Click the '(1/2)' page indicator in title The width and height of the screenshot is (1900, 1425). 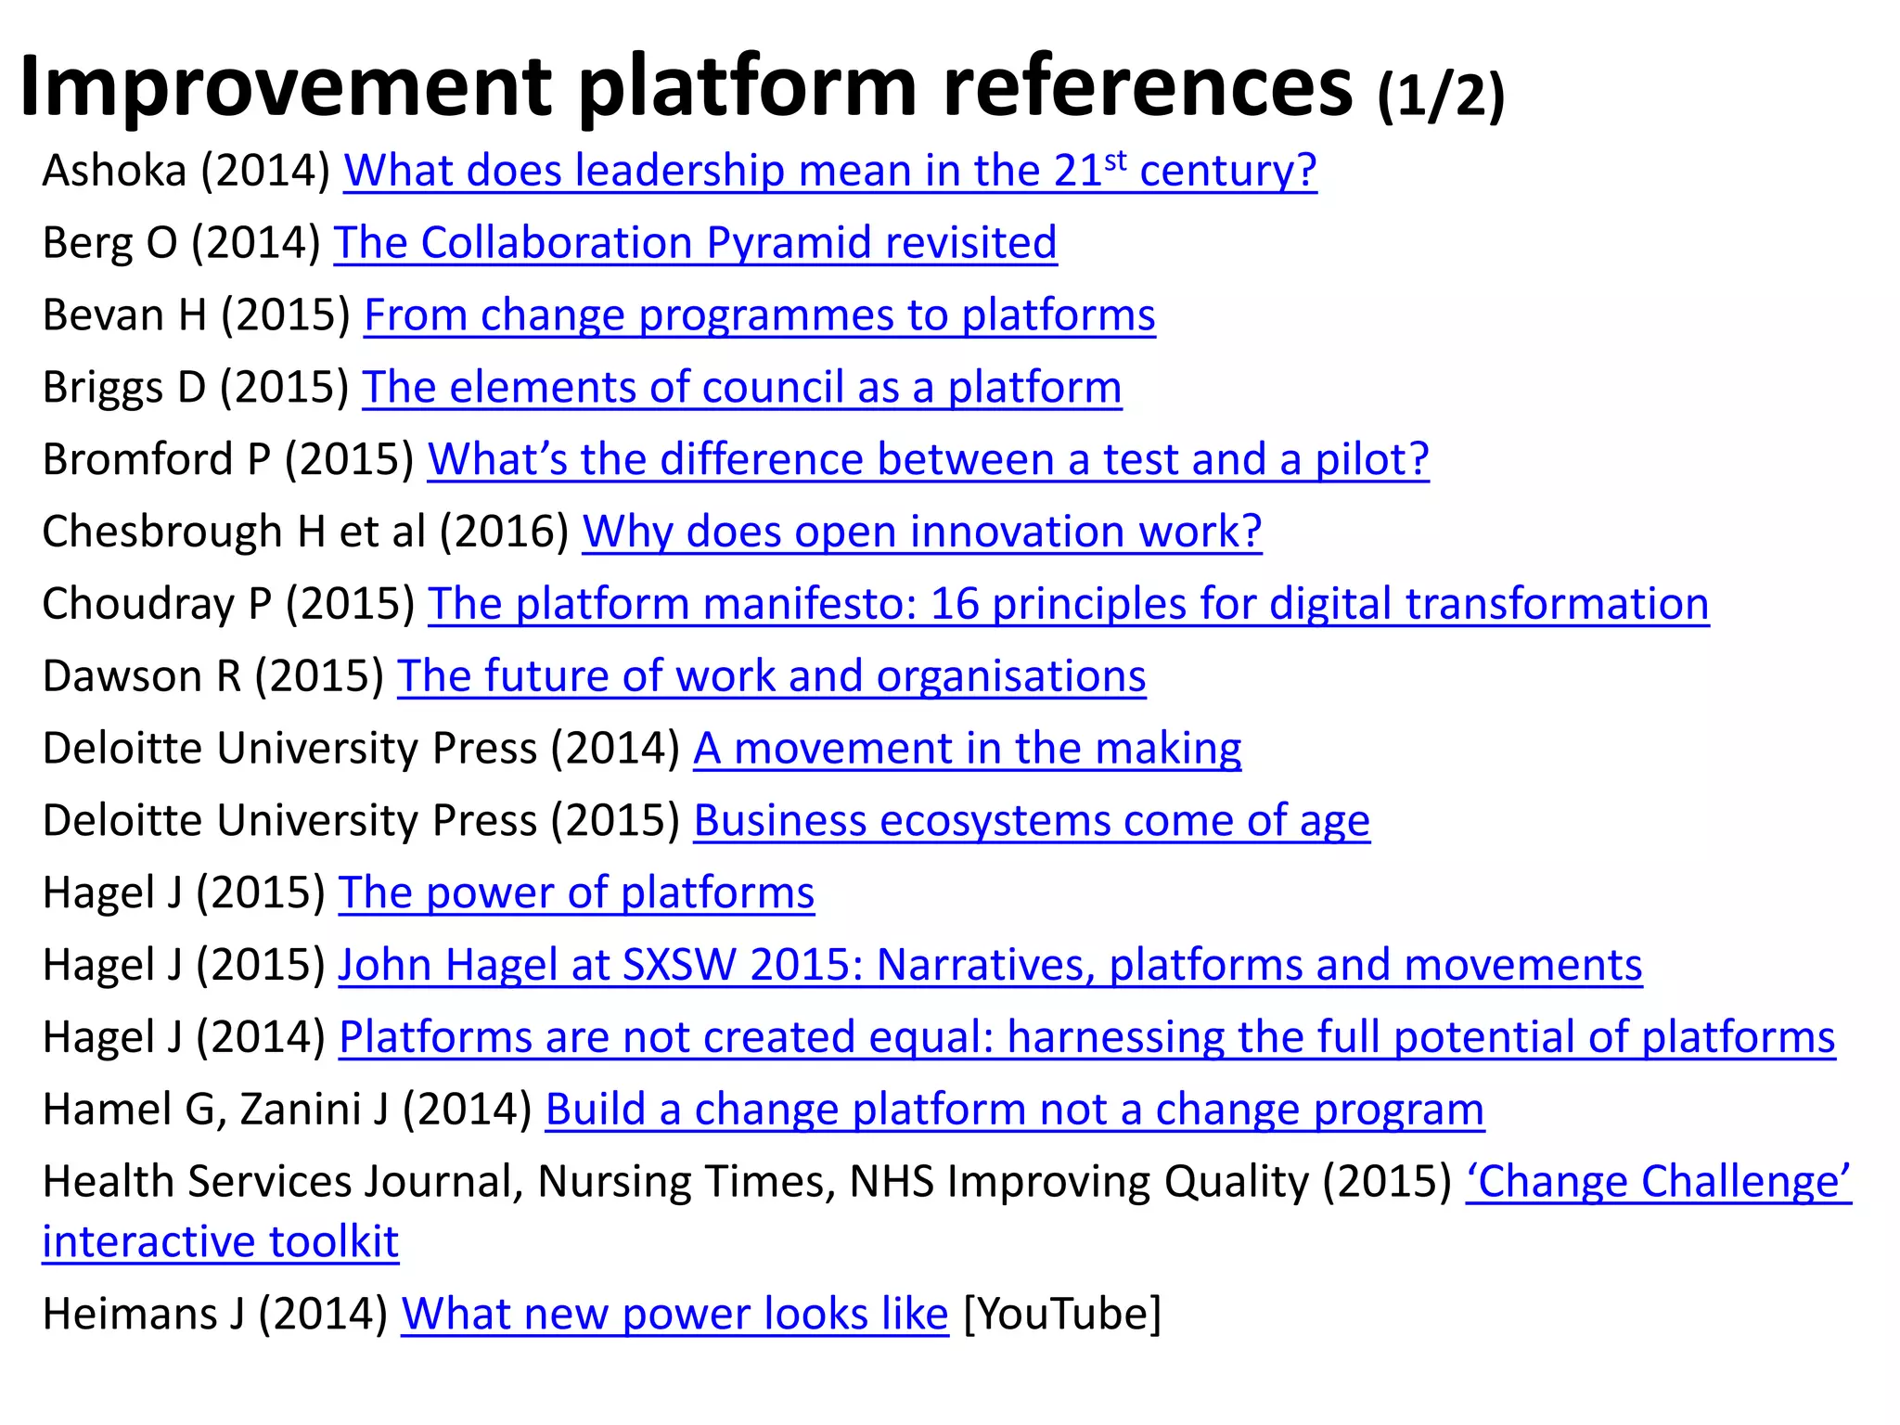point(1441,96)
